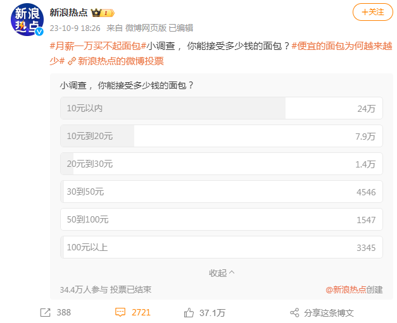Choose the 100元以上 poll option
The image size is (397, 323).
coord(221,247)
